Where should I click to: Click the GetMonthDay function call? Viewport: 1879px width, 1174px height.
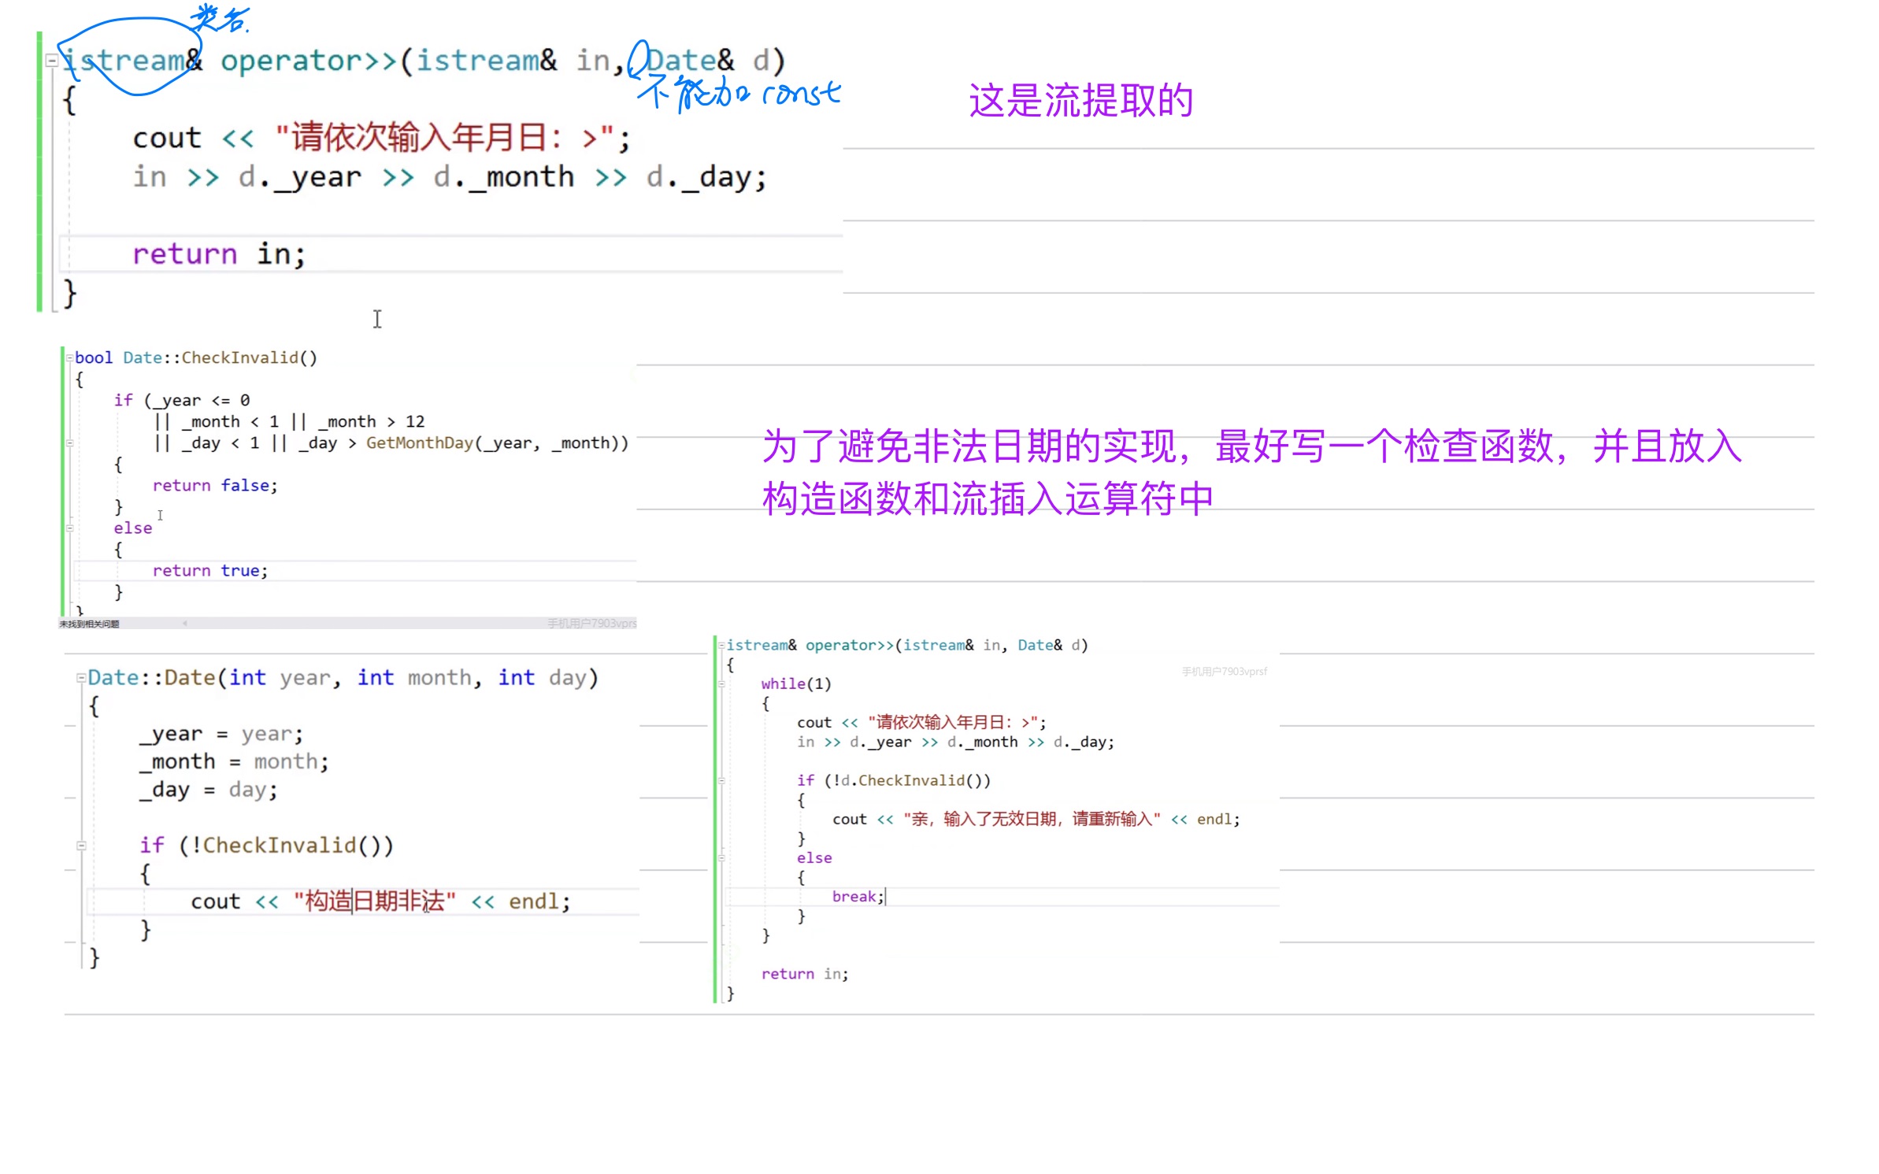[418, 443]
